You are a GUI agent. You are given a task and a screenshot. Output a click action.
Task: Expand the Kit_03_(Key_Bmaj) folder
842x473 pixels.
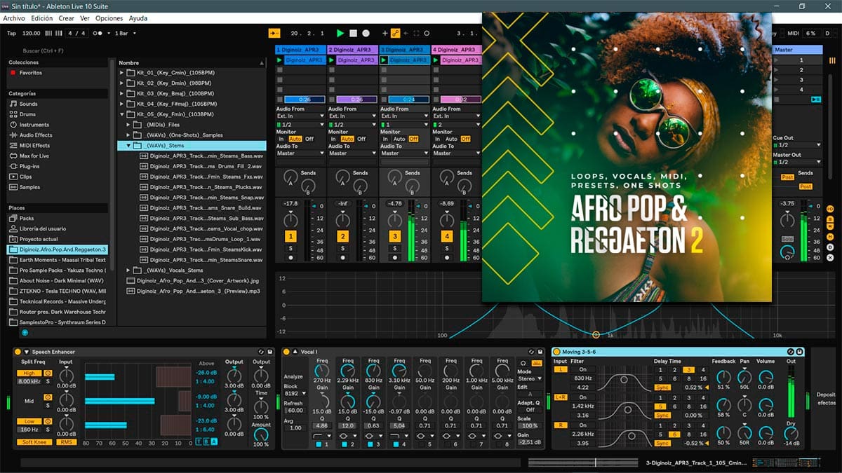click(122, 93)
